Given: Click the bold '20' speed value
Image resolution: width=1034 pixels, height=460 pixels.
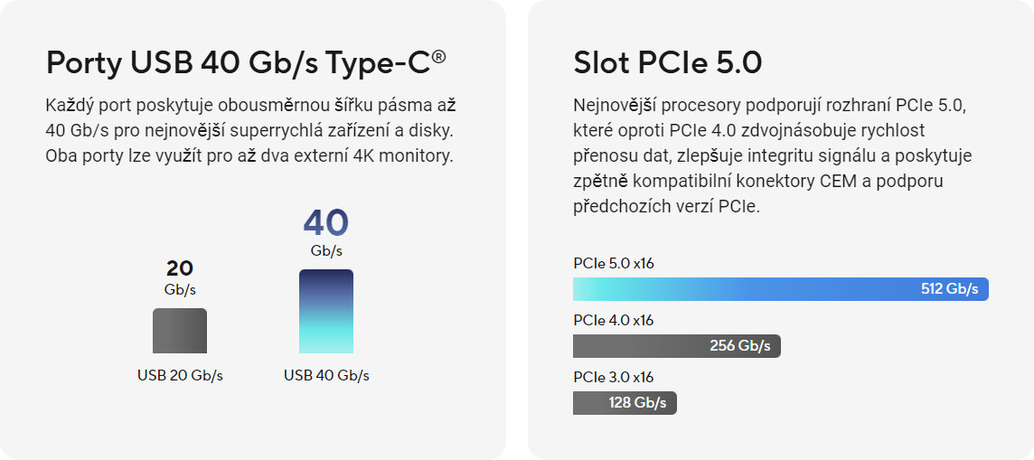Looking at the screenshot, I should pyautogui.click(x=180, y=268).
